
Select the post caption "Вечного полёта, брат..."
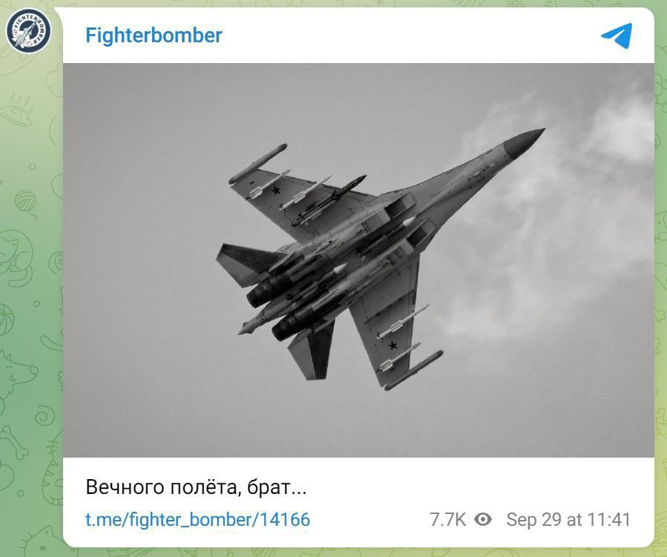(196, 487)
